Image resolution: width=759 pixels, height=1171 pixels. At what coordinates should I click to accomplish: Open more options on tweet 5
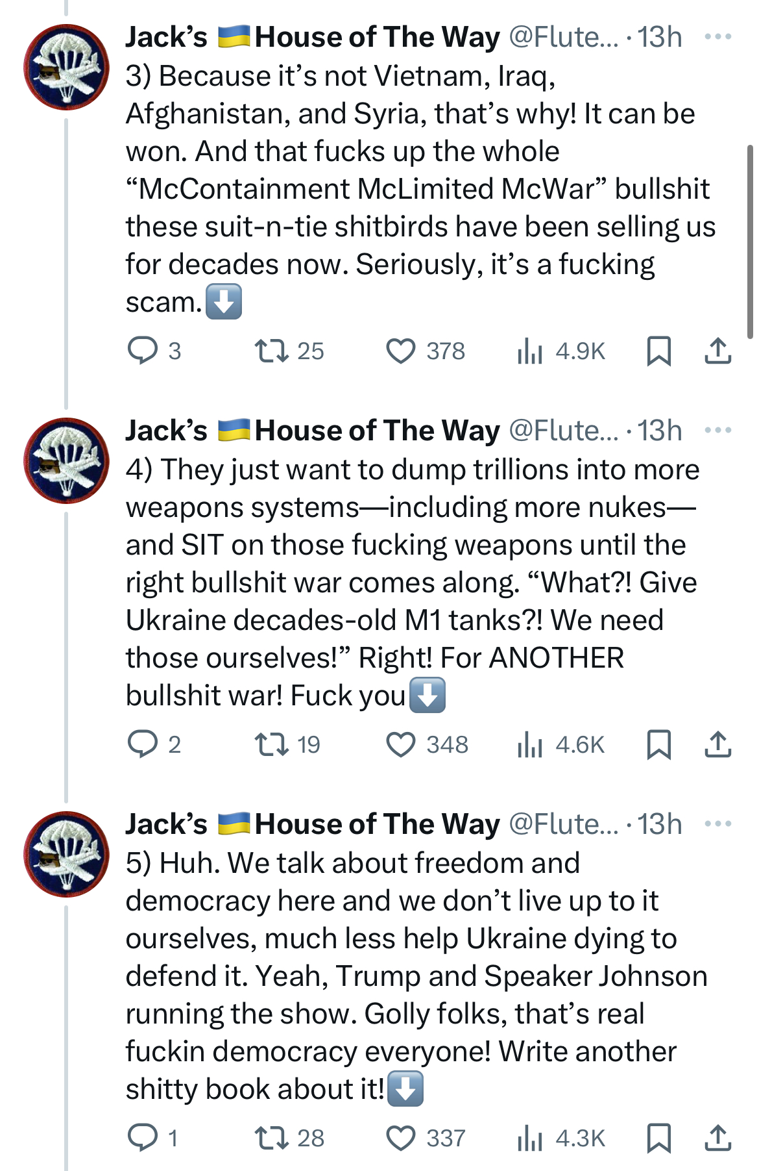point(717,824)
